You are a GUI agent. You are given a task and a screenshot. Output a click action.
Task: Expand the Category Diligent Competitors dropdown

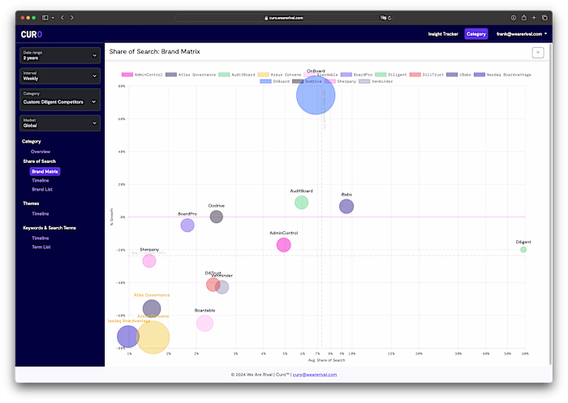60,99
